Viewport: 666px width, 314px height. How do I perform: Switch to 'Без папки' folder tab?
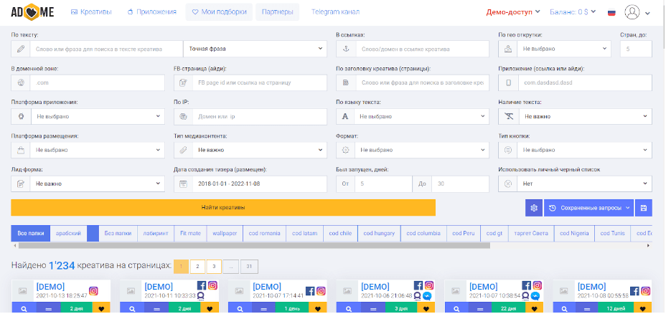(x=118, y=234)
